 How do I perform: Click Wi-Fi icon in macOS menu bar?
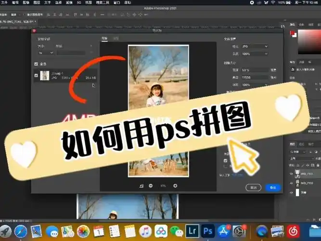pos(273,2)
